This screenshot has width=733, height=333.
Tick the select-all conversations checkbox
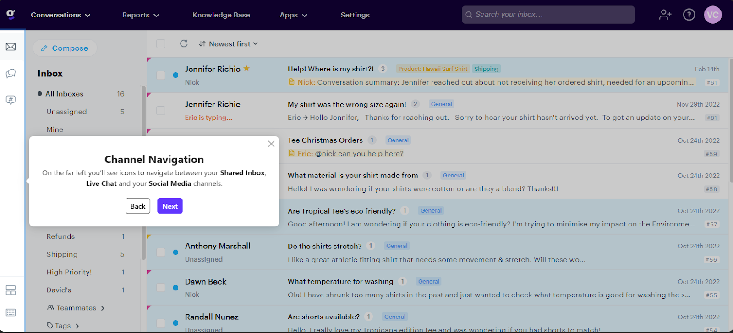161,43
